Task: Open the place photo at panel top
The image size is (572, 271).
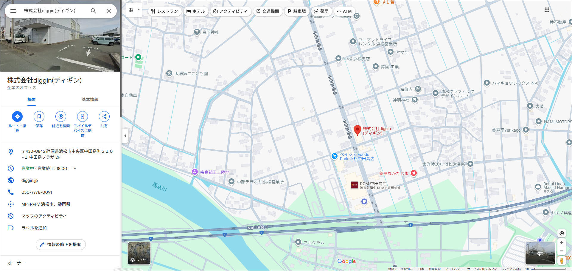Action: pos(60,45)
